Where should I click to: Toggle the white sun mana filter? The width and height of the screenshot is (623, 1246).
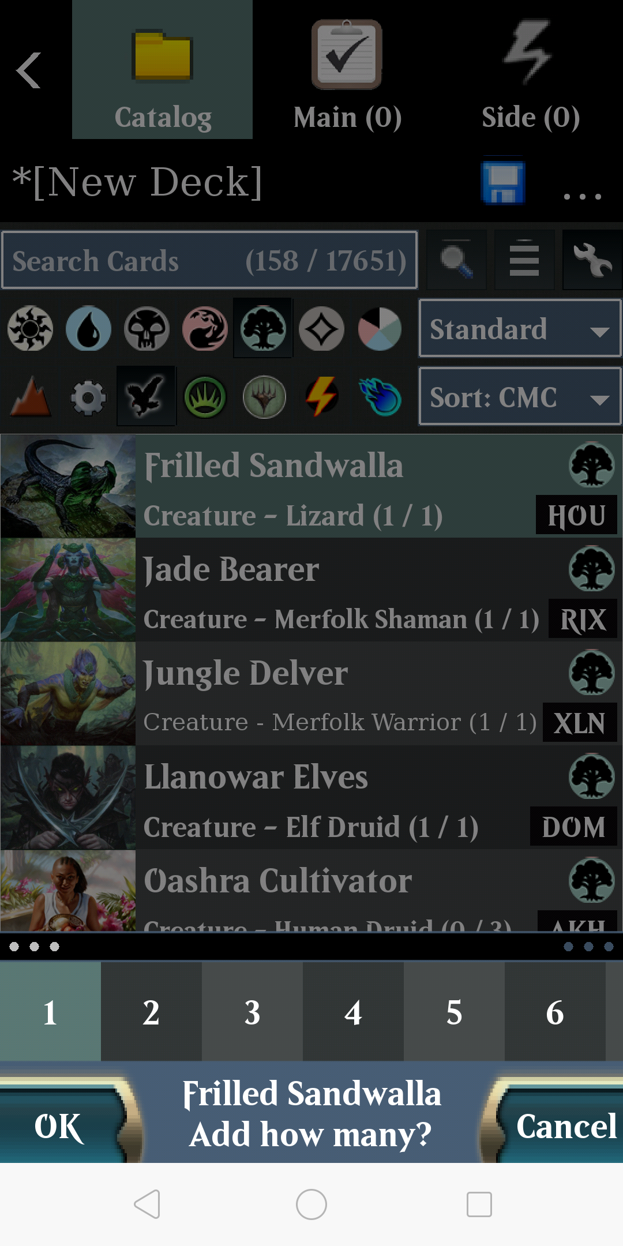[x=30, y=329]
